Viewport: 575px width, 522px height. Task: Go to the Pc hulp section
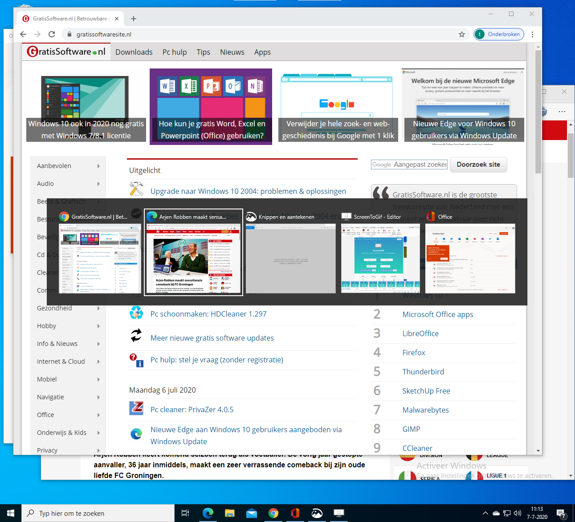[175, 52]
